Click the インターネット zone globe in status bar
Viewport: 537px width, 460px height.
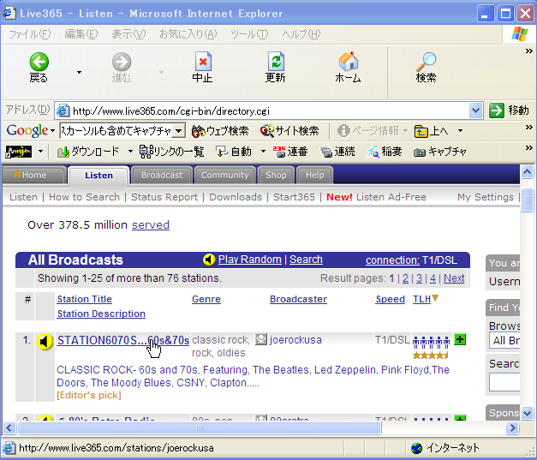417,448
